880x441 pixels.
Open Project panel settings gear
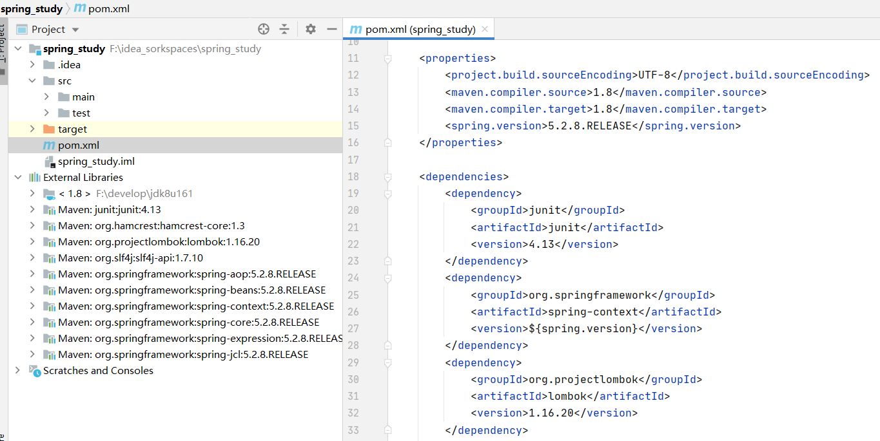coord(311,29)
